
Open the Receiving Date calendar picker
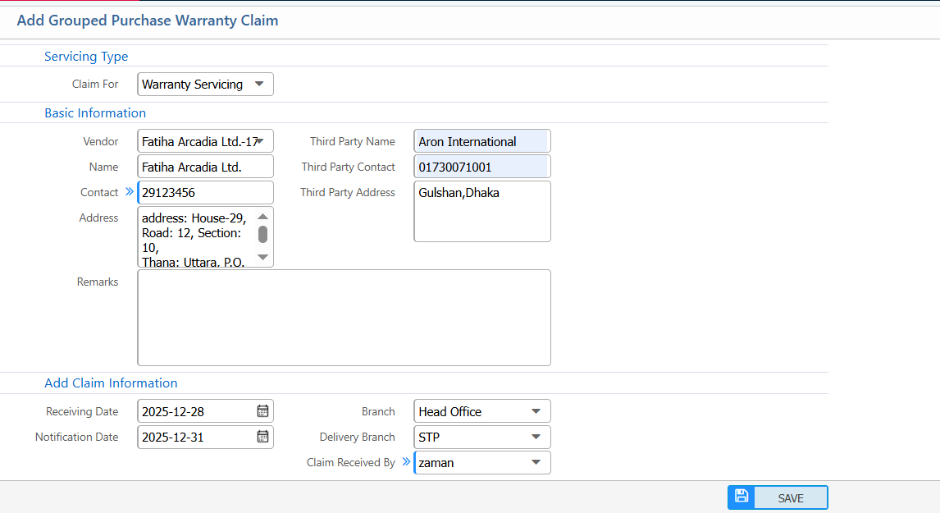262,411
